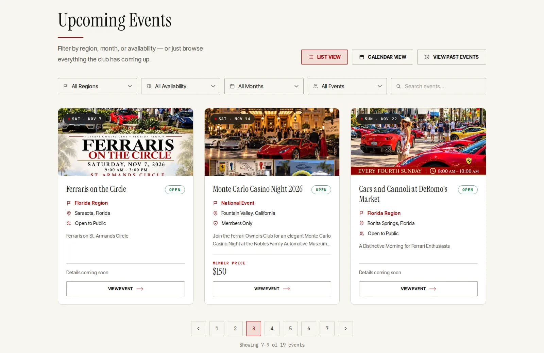Go to the previous page of events
This screenshot has width=544, height=353.
coord(199,329)
